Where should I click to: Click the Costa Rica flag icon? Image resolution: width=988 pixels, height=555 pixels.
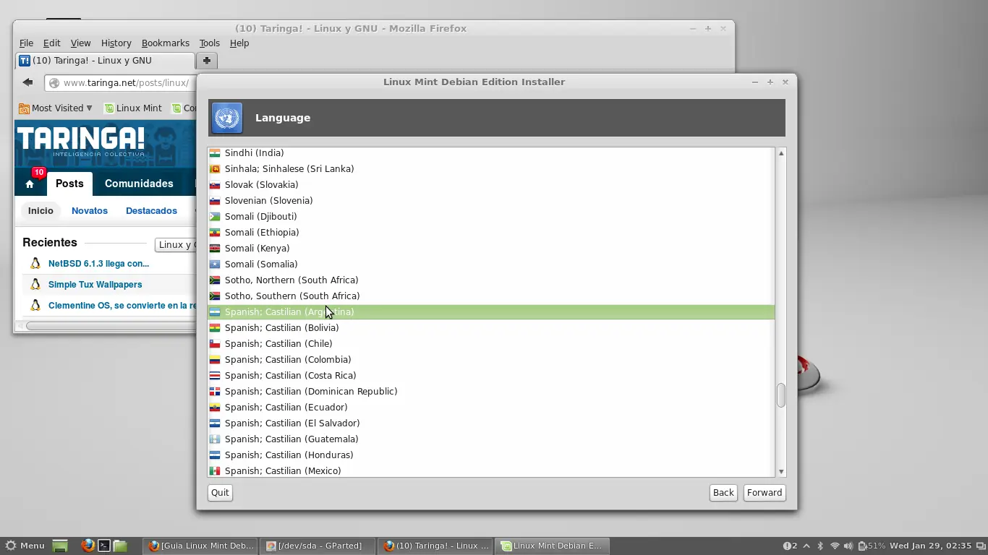pos(215,375)
